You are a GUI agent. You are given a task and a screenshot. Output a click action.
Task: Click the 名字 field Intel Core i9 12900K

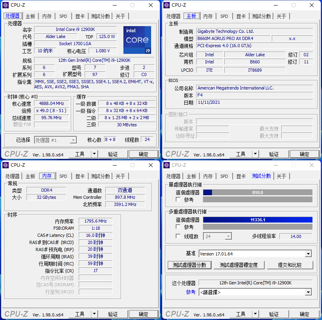pyautogui.click(x=76, y=29)
